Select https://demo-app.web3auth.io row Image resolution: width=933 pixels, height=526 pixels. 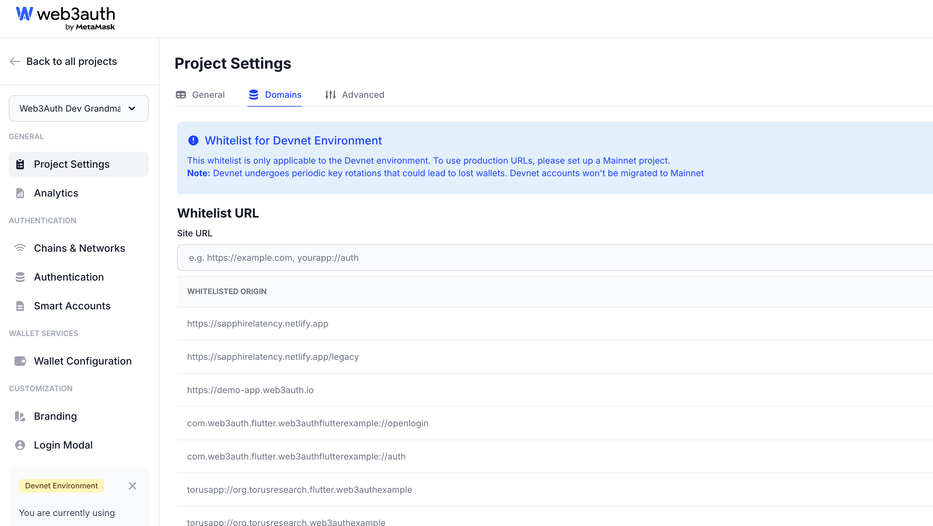pyautogui.click(x=555, y=390)
